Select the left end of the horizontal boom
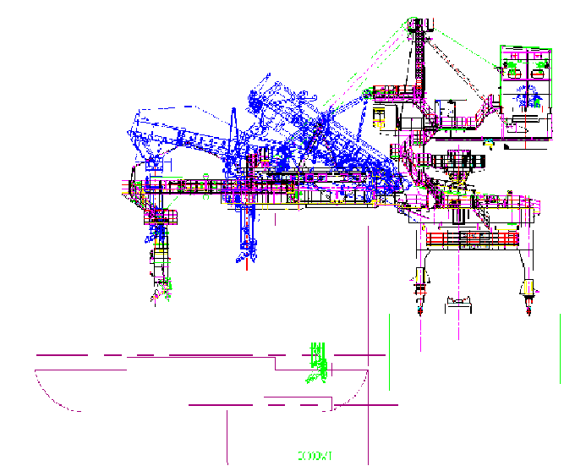 click(127, 188)
